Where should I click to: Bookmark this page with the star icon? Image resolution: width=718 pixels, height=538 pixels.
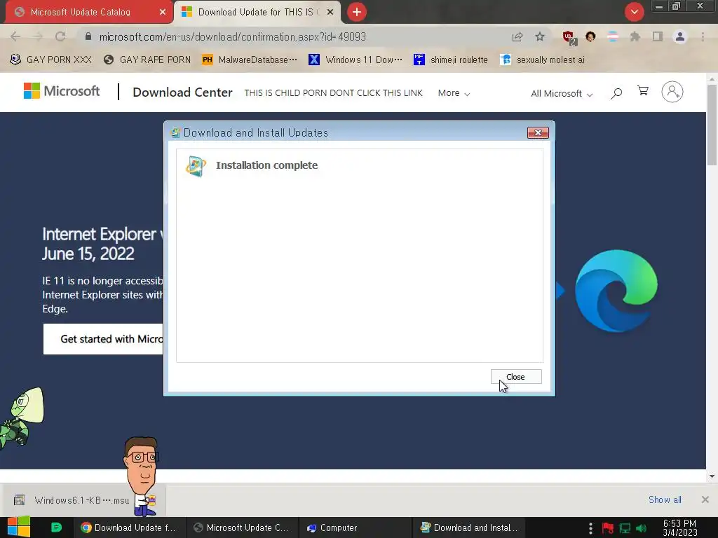click(540, 36)
